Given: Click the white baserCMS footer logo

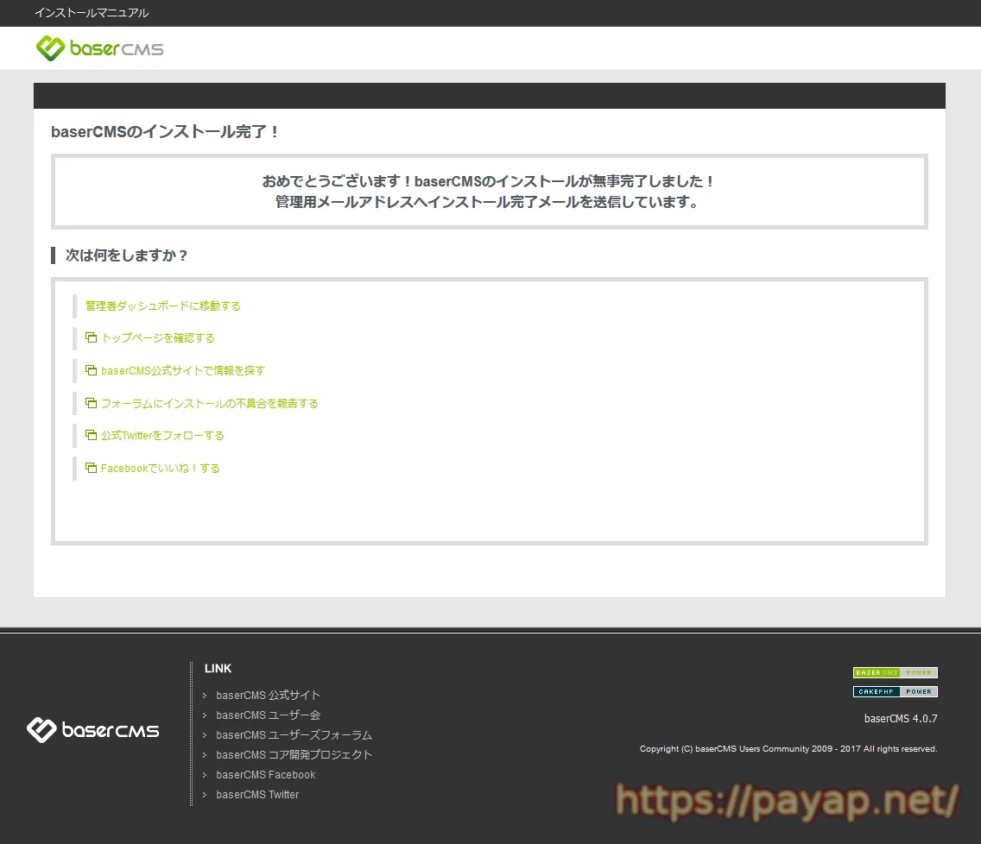Looking at the screenshot, I should pyautogui.click(x=92, y=729).
